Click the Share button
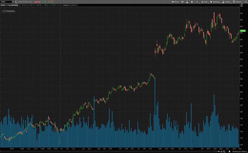The image size is (248, 153). 175,2
